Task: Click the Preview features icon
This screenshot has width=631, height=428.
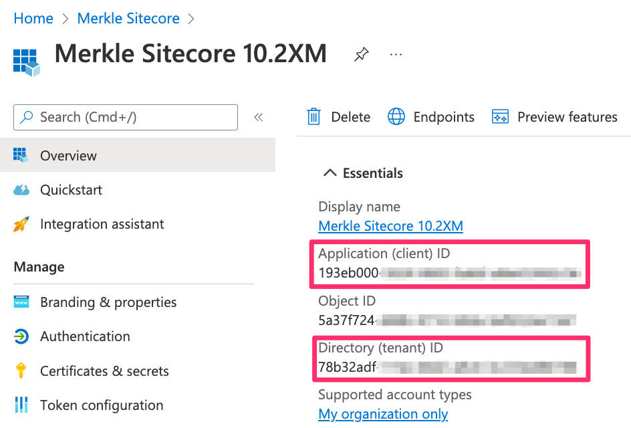Action: point(500,117)
